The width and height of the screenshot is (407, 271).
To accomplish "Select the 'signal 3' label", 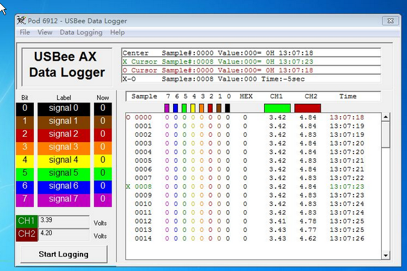I will coord(63,148).
